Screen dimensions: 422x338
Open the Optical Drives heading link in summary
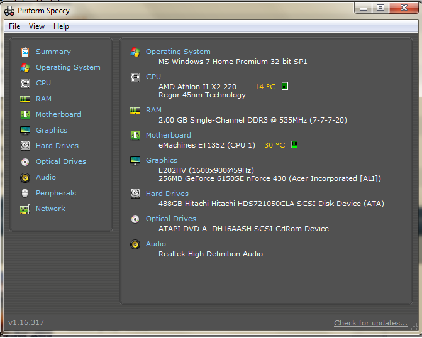coord(171,219)
